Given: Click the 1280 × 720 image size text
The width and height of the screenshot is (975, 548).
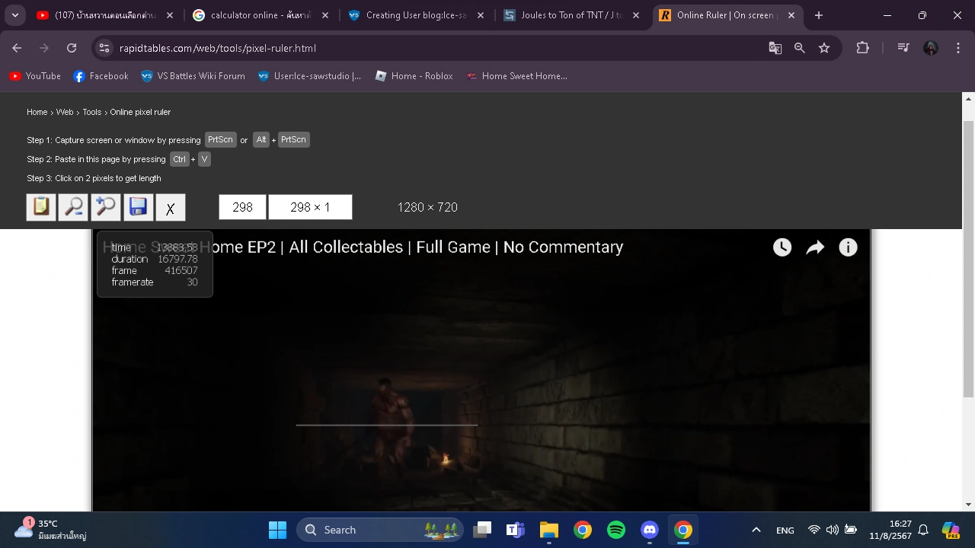Looking at the screenshot, I should coord(427,207).
